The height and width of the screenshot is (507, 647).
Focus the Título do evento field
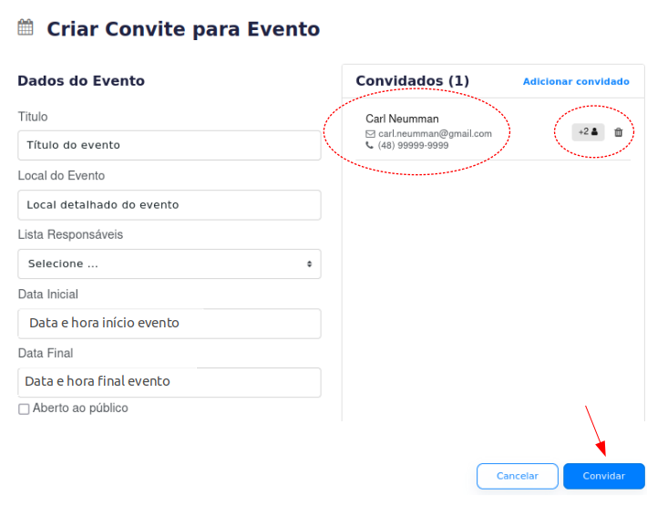tap(169, 145)
